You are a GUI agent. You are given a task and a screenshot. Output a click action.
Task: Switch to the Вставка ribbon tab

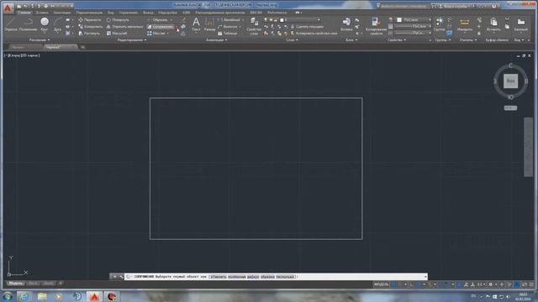[x=42, y=13]
